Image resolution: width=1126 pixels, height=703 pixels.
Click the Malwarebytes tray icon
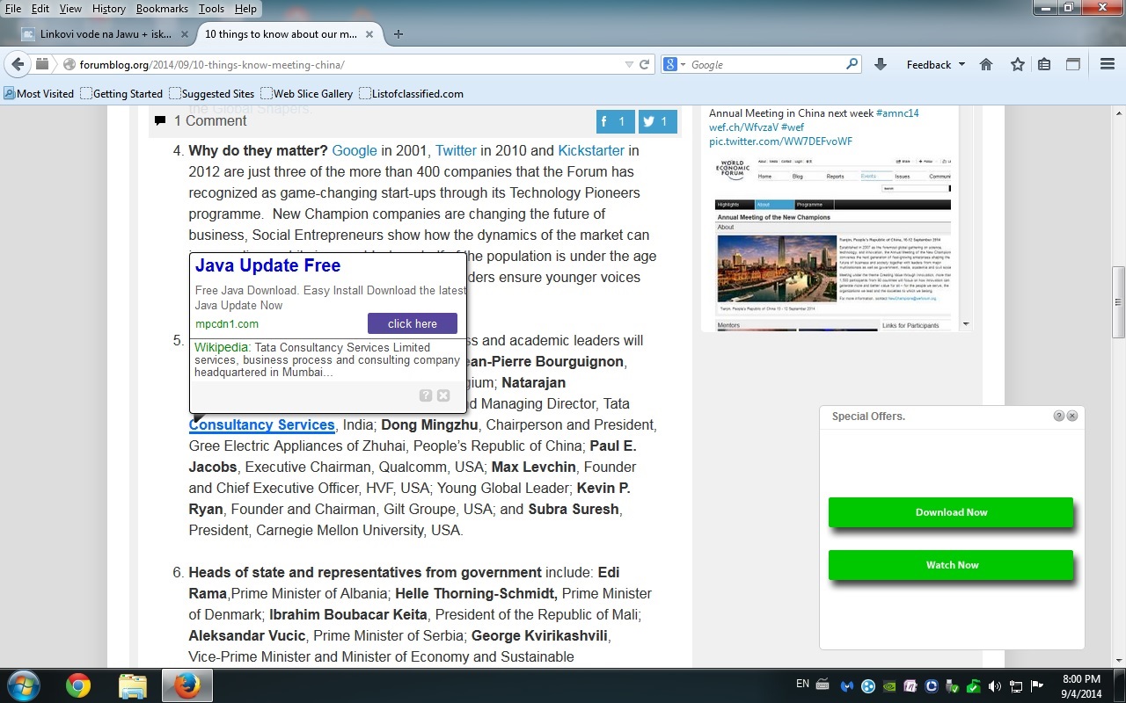[x=847, y=686]
